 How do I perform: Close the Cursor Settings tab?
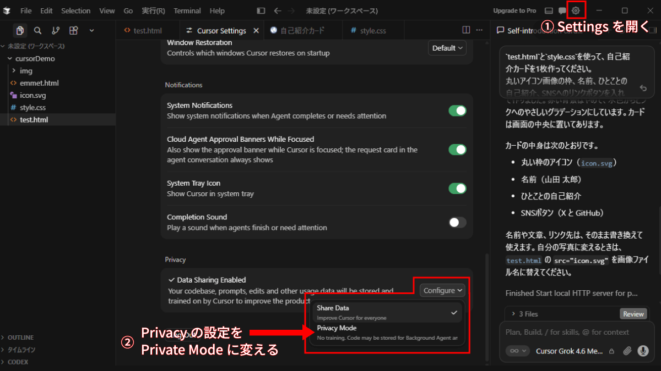pyautogui.click(x=256, y=31)
